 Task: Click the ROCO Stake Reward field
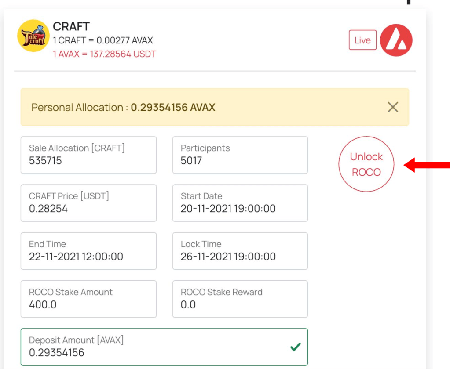coord(240,299)
